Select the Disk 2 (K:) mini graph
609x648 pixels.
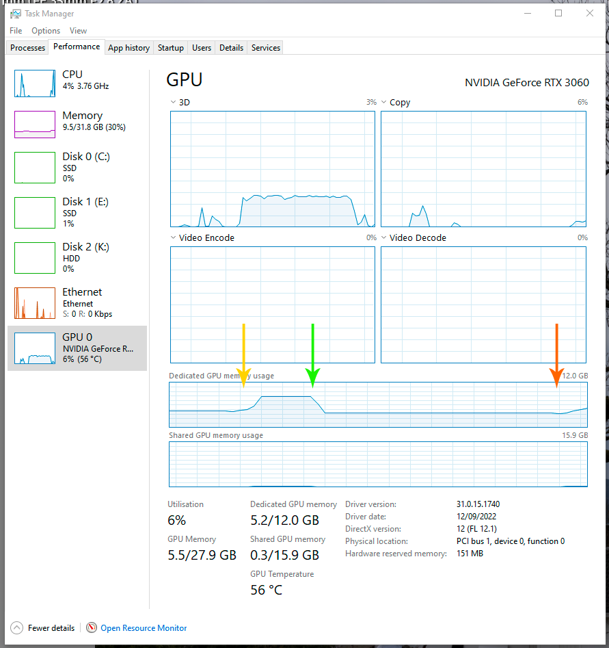point(35,257)
